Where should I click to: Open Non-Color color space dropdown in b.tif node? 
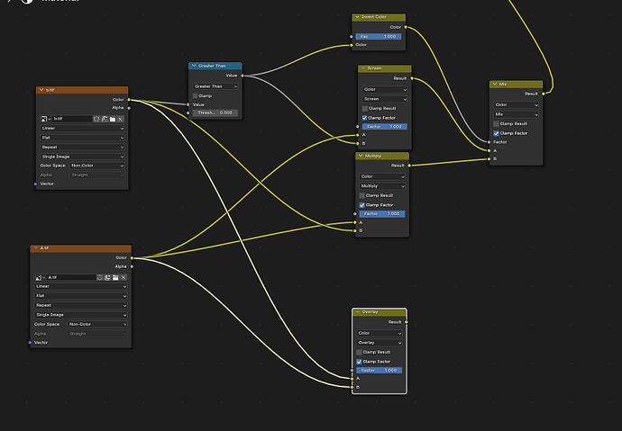96,166
